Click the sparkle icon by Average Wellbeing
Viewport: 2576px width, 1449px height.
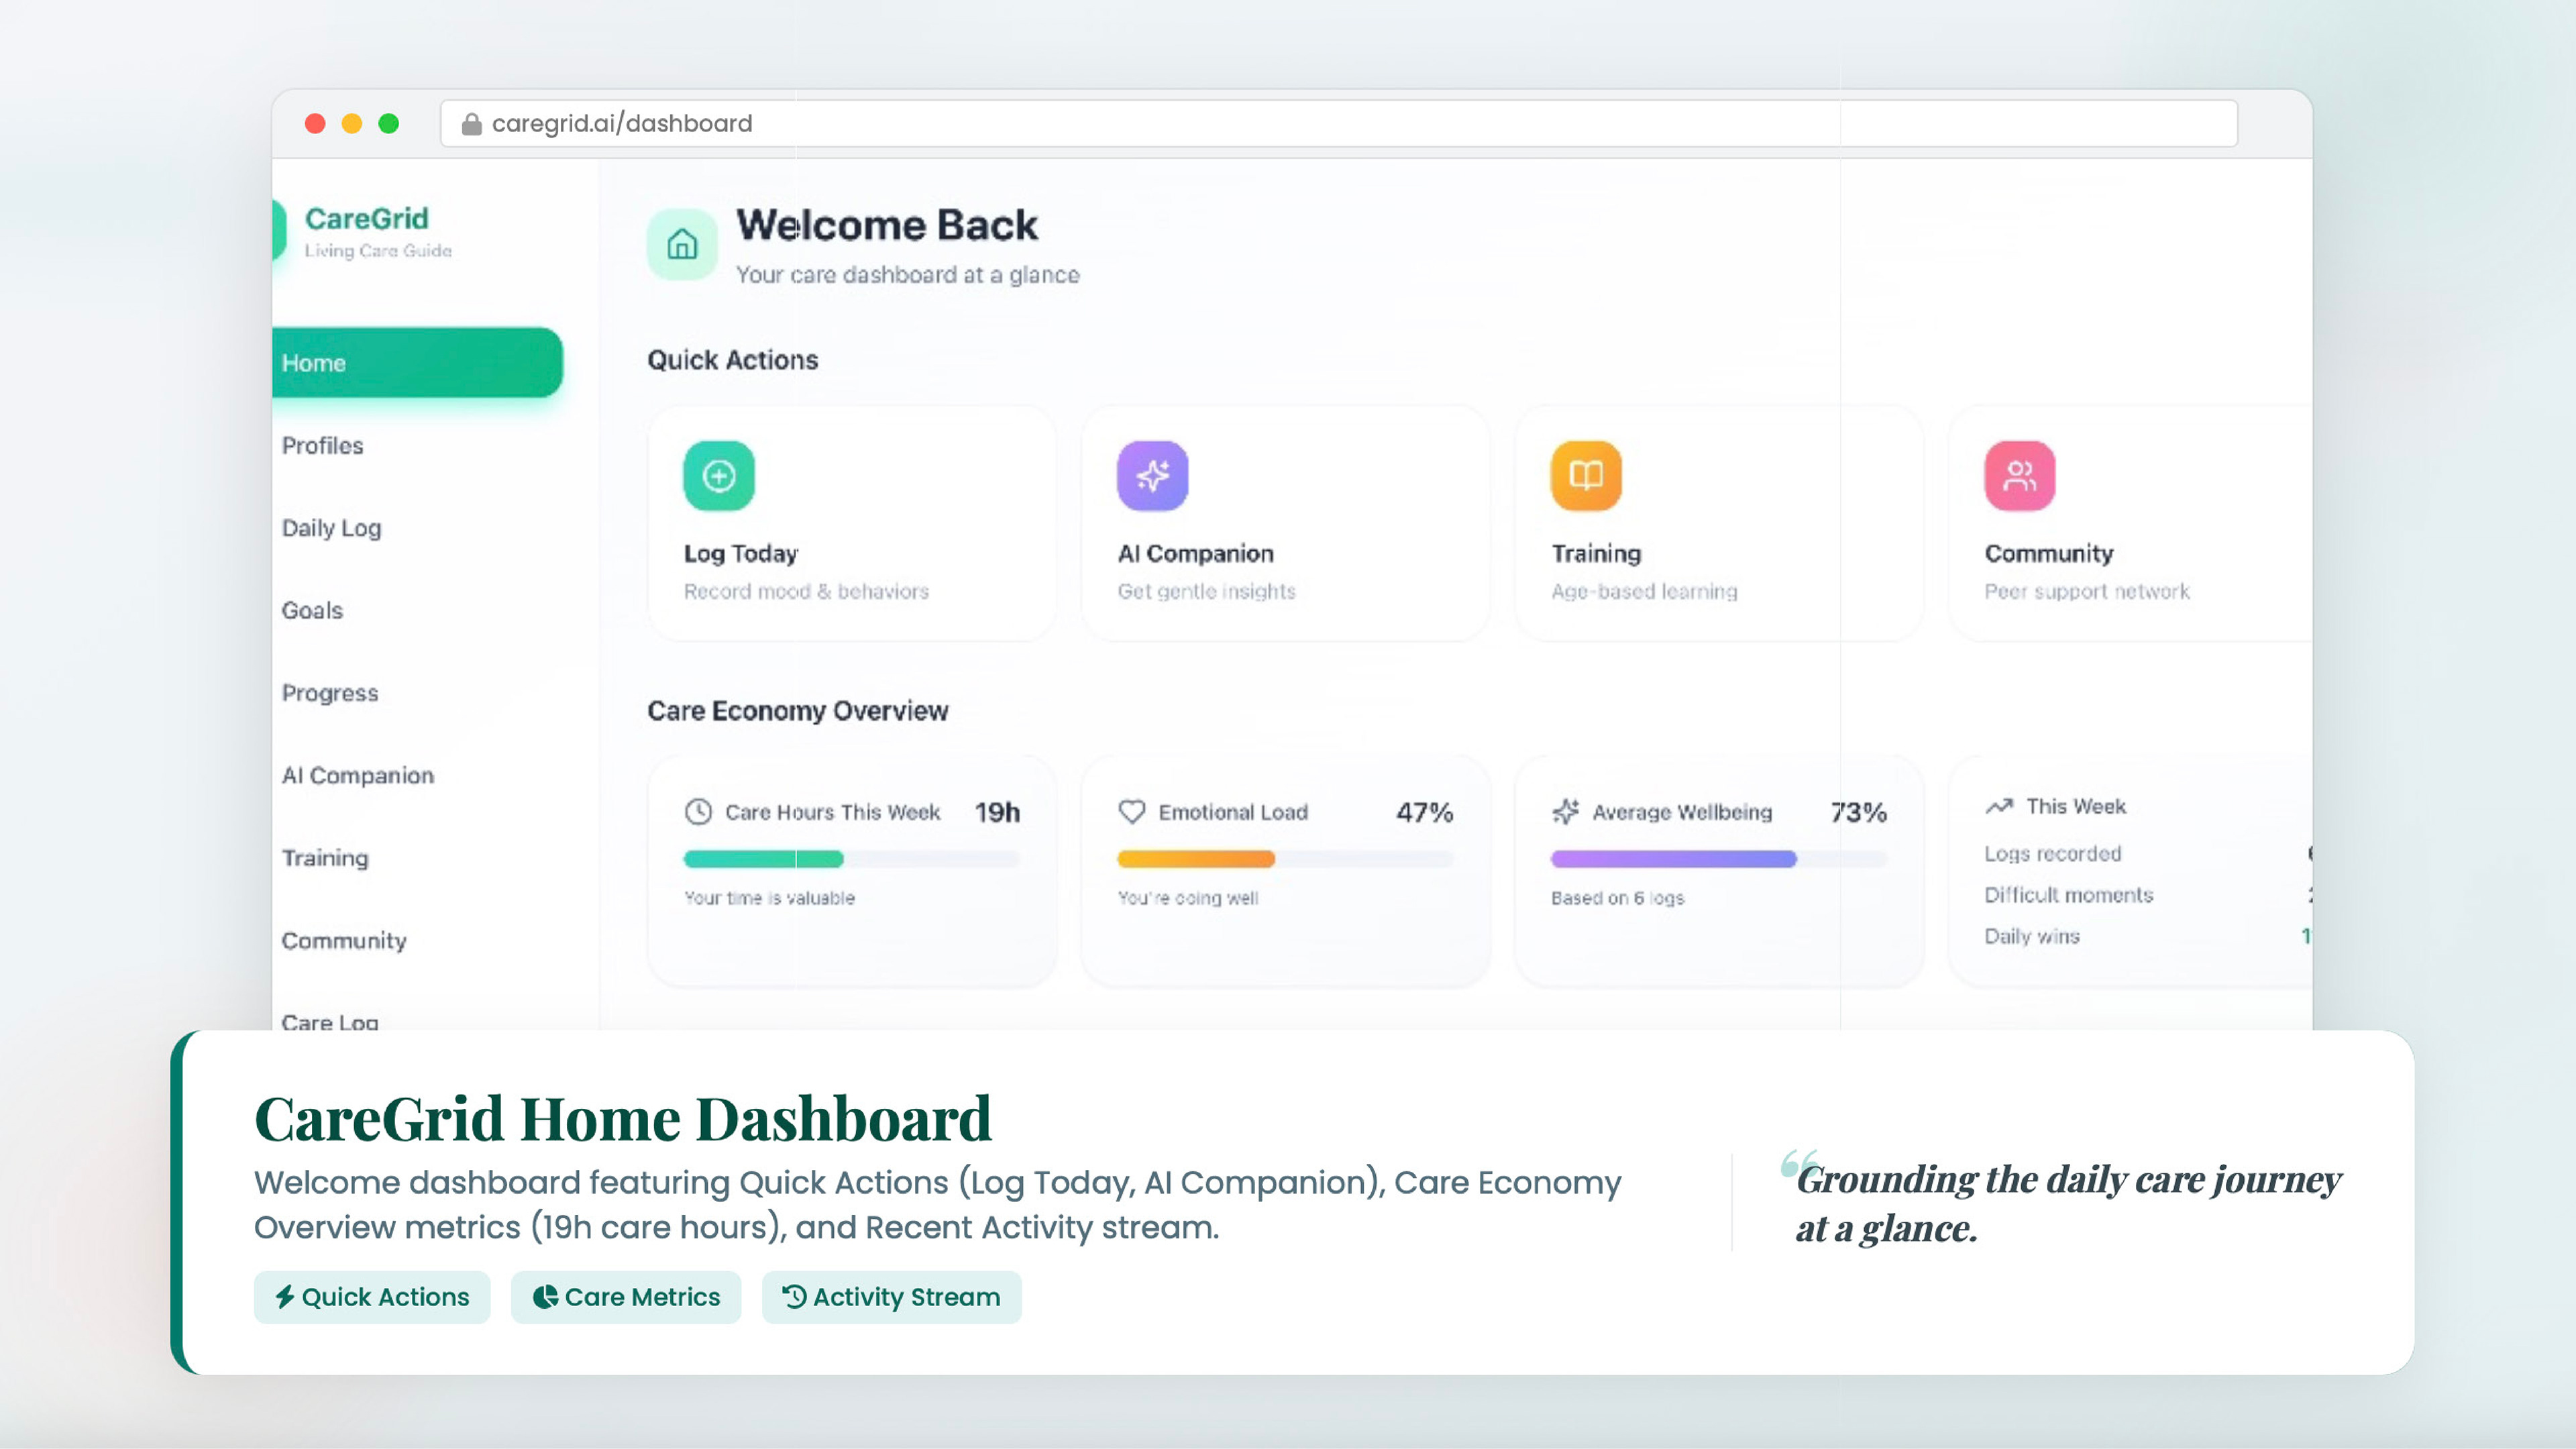click(1565, 811)
